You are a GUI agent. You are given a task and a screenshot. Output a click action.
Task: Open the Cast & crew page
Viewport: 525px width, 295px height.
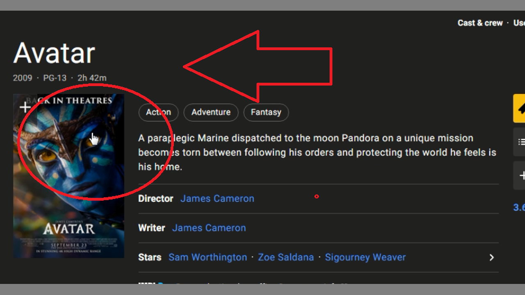(480, 23)
